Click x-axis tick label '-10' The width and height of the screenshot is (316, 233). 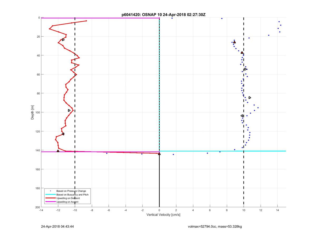(x=75, y=210)
